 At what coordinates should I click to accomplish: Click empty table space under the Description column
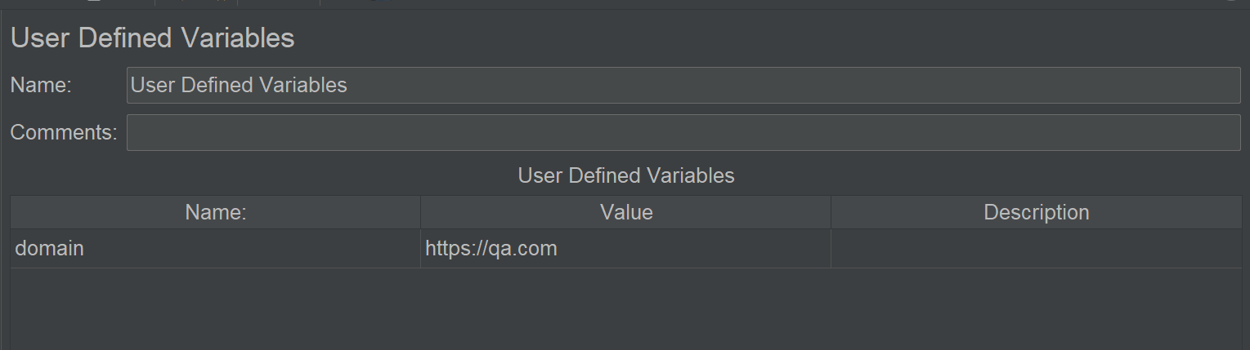[1037, 310]
